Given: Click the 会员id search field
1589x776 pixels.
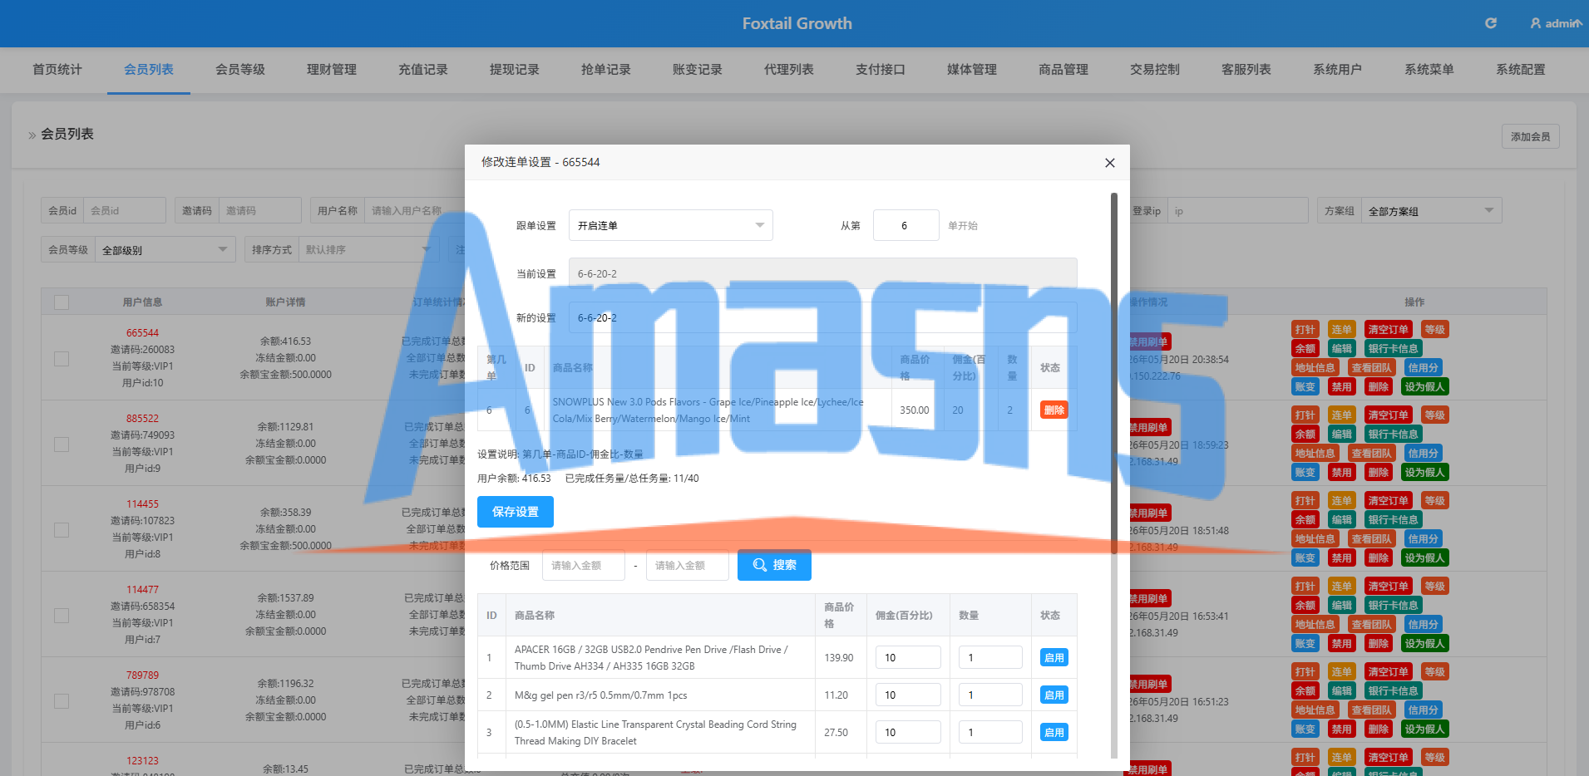Looking at the screenshot, I should tap(125, 211).
